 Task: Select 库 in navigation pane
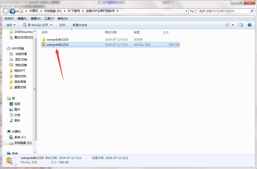tap(11, 98)
